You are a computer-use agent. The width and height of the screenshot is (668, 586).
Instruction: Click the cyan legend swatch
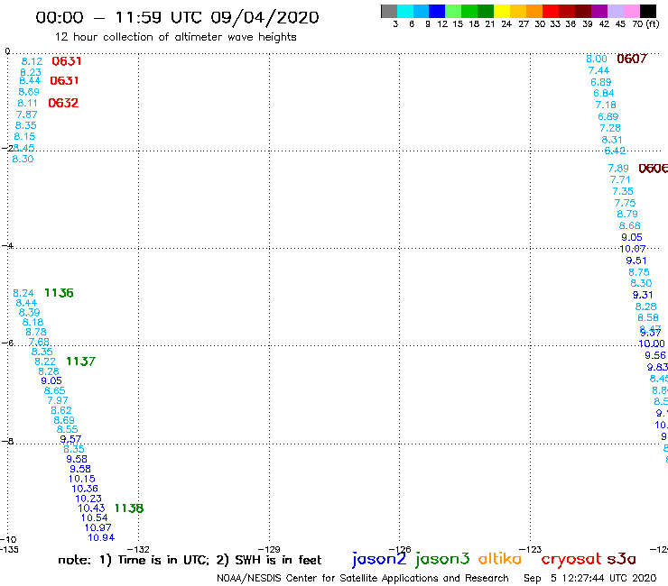405,11
